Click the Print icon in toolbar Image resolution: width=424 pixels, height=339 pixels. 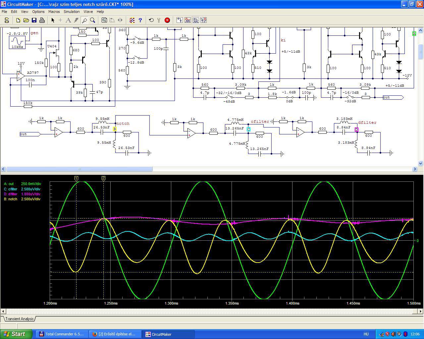[42, 20]
